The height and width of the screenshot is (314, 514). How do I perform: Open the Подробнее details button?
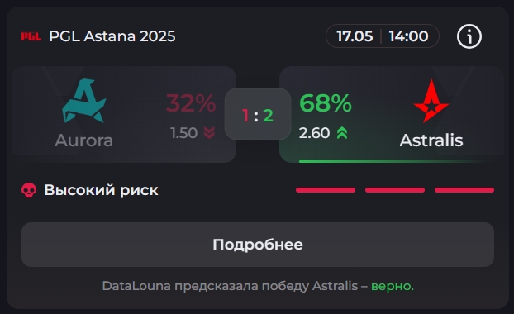point(258,245)
